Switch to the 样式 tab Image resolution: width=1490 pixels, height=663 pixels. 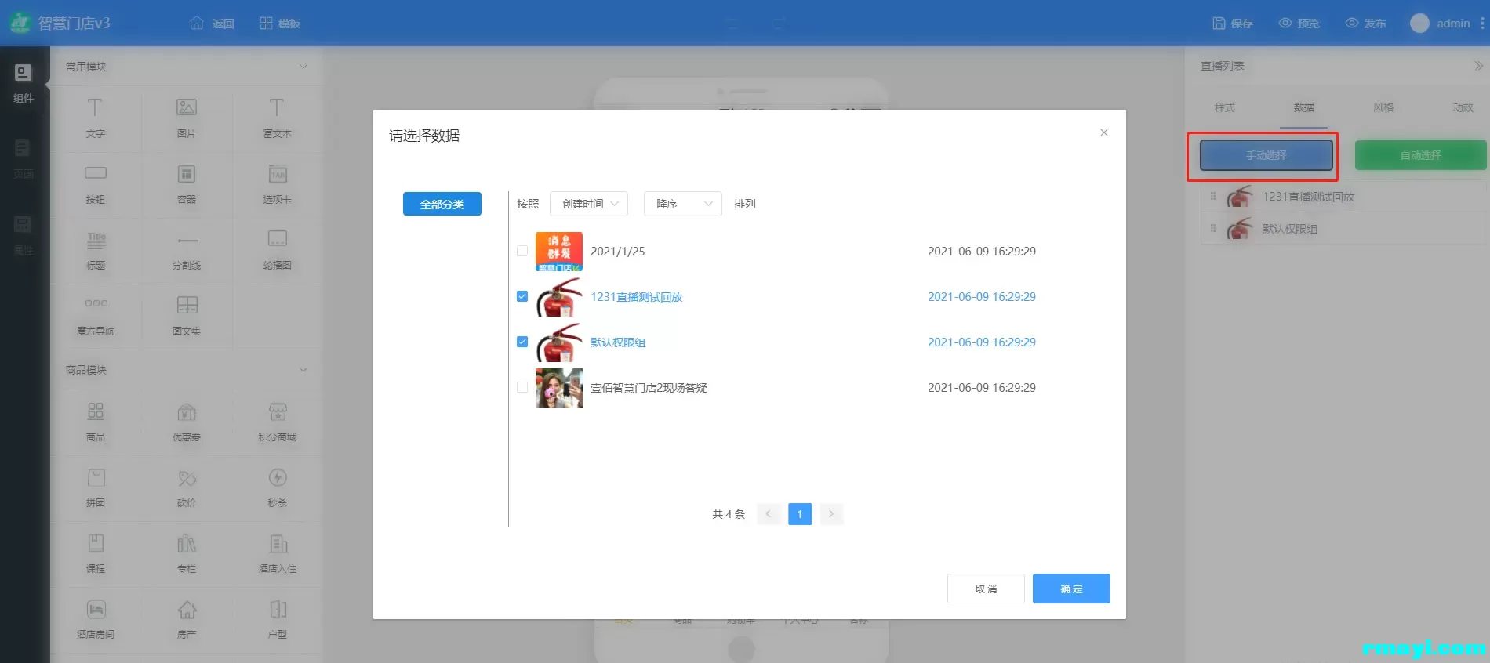pyautogui.click(x=1224, y=107)
